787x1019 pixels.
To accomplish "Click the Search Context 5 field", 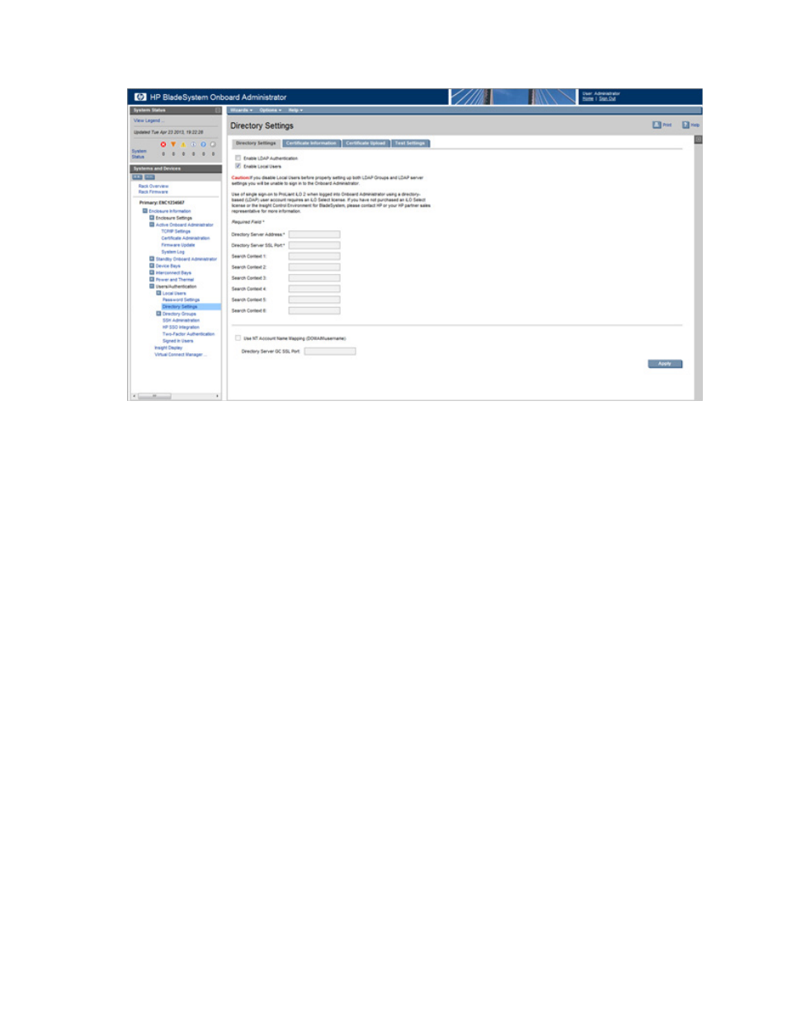I will click(x=313, y=299).
